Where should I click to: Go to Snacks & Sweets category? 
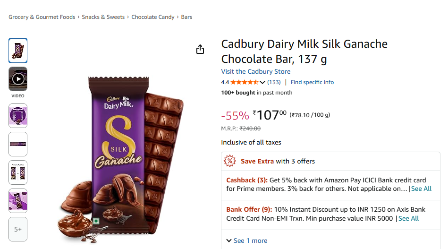pos(103,17)
